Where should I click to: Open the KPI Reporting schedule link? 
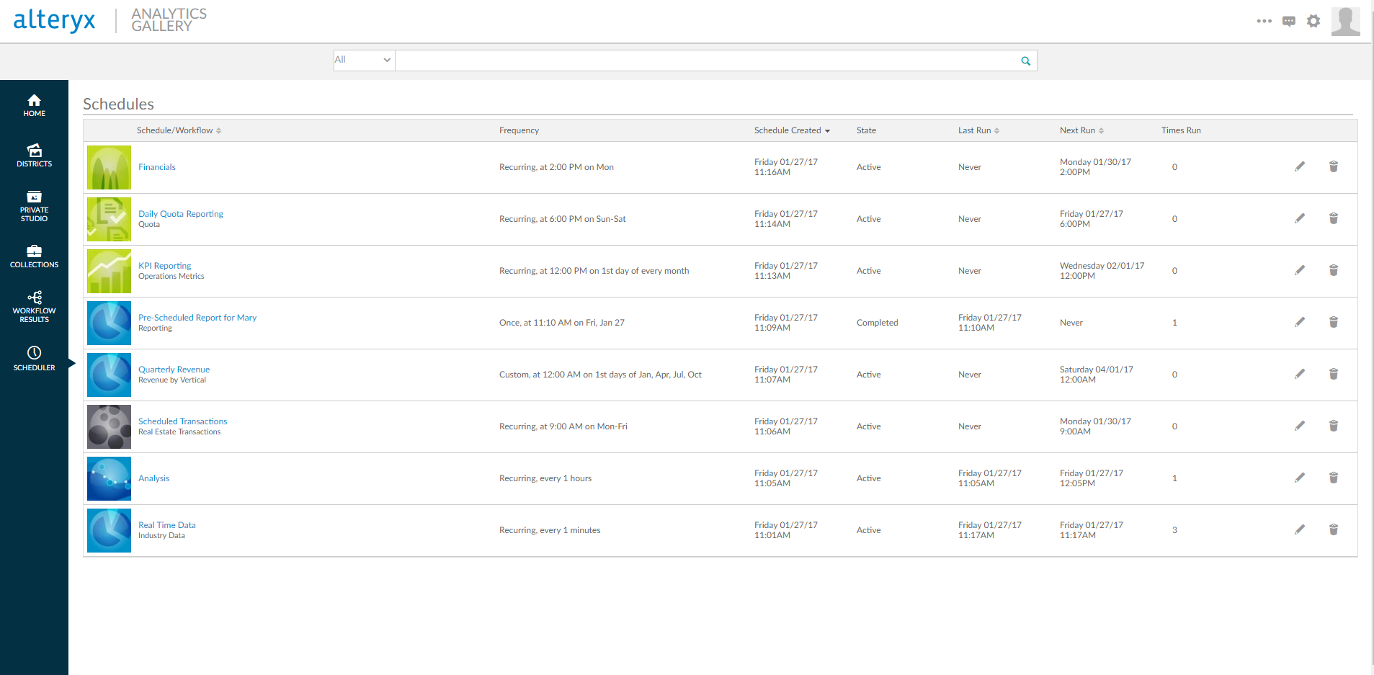tap(164, 265)
